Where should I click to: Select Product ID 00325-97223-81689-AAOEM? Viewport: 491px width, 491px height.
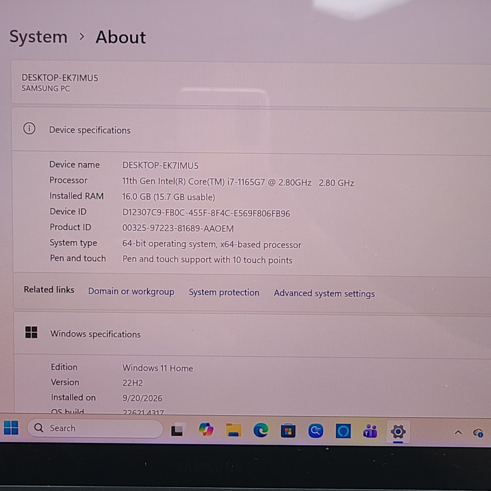pyautogui.click(x=178, y=228)
